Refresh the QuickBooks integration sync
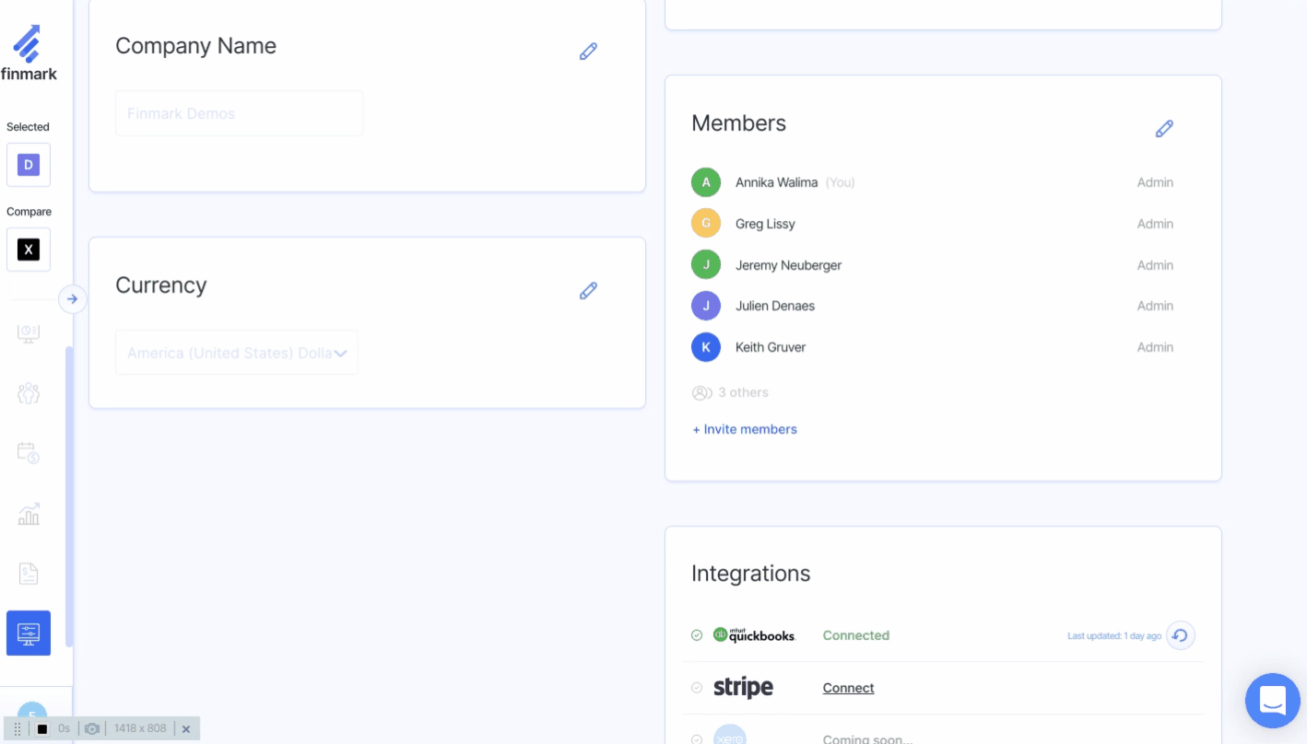 [1180, 635]
